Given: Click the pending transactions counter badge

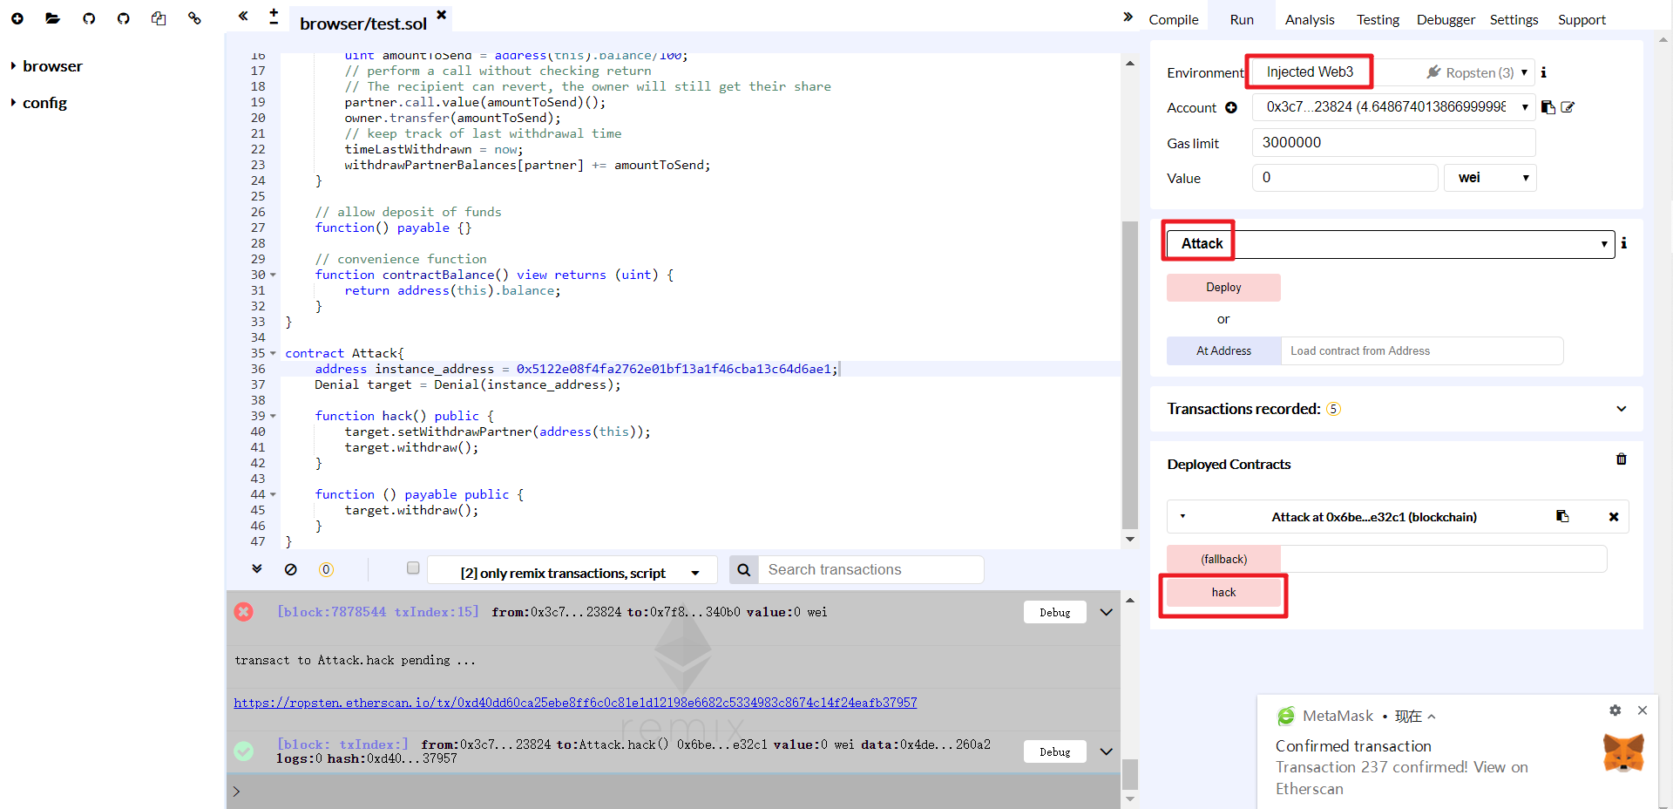Looking at the screenshot, I should point(326,569).
